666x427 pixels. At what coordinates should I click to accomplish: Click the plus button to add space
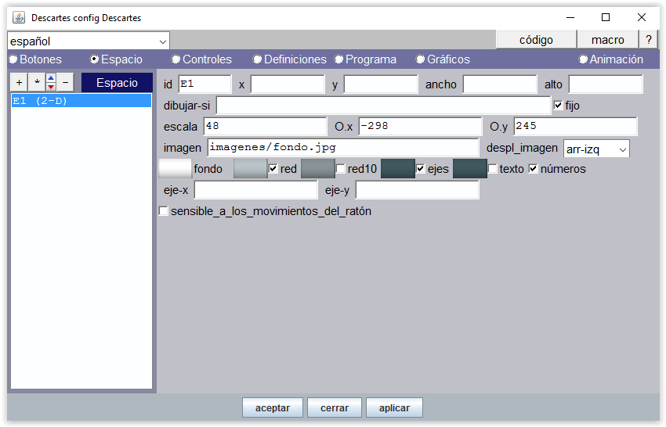(20, 82)
